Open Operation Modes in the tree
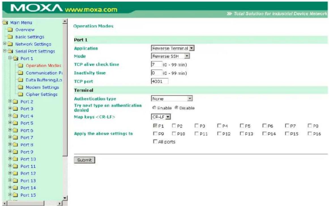Image resolution: width=329 pixels, height=206 pixels. coord(43,66)
